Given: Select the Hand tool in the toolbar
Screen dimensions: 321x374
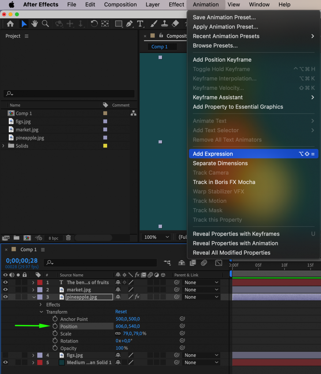Looking at the screenshot, I should (34, 24).
